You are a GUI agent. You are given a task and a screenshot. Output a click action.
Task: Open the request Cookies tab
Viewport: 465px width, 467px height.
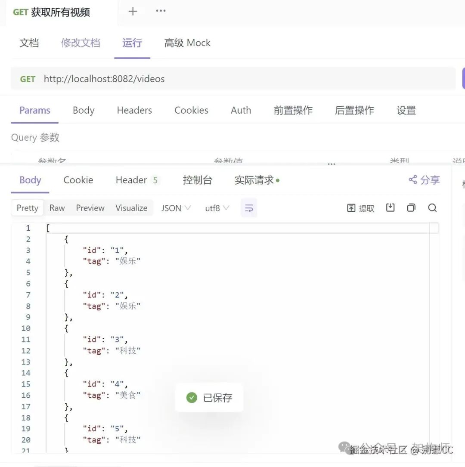point(191,110)
